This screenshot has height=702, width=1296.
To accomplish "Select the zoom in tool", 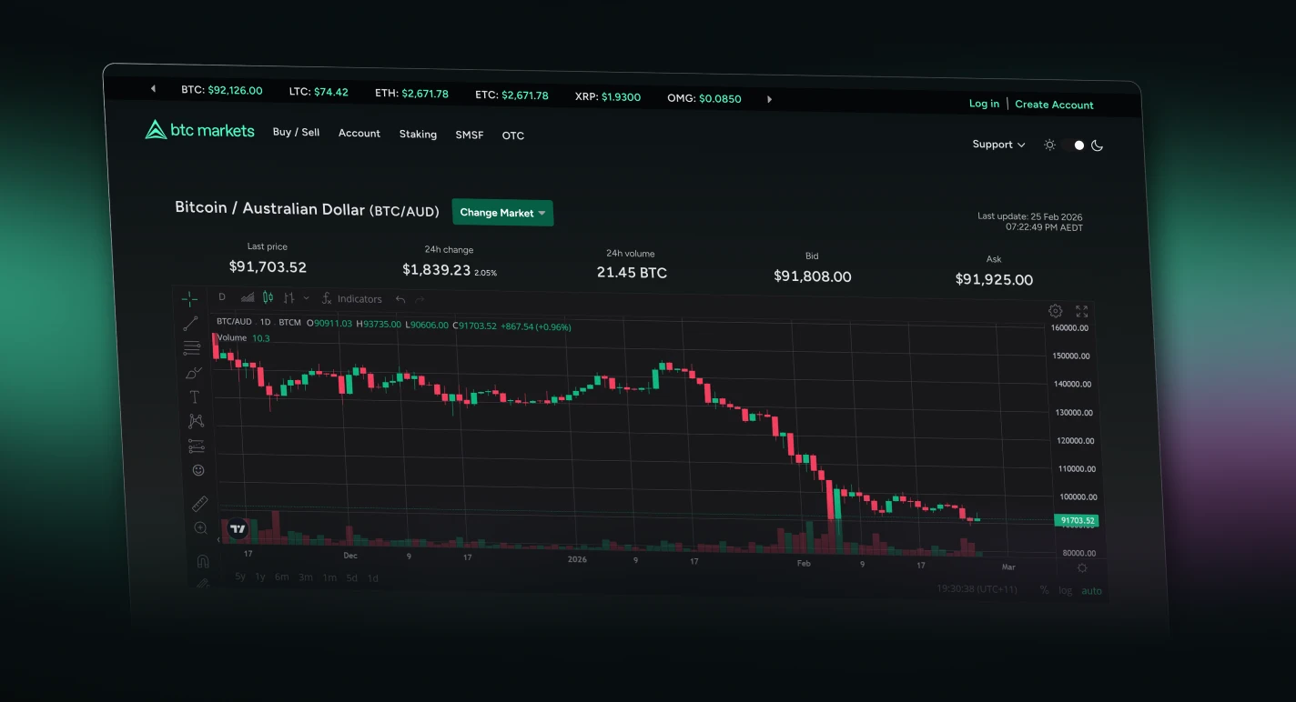I will [201, 527].
